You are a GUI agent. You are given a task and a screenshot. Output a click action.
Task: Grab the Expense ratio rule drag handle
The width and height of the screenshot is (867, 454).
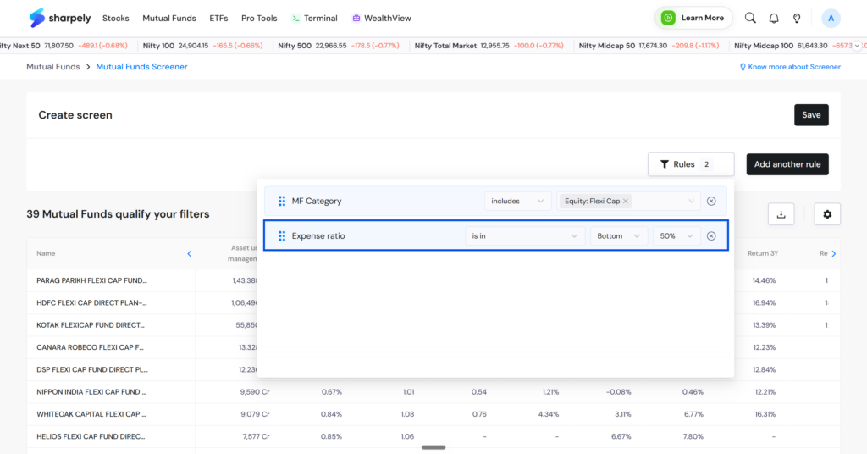(x=282, y=236)
